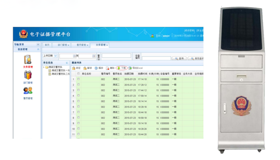Switch to the 首页 tab

point(47,45)
